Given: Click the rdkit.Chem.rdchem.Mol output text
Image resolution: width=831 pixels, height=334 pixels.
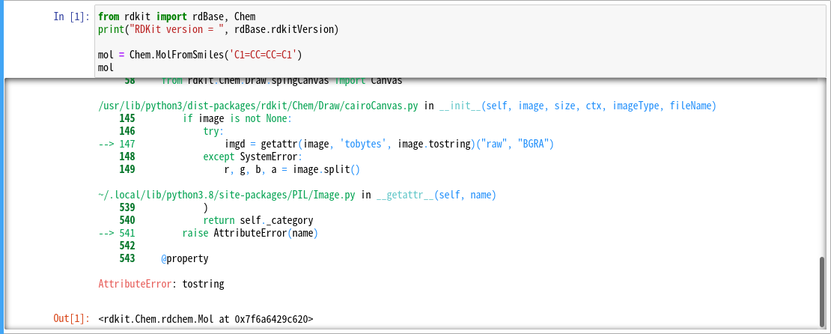Looking at the screenshot, I should [x=206, y=319].
